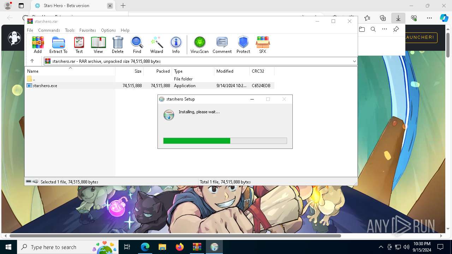This screenshot has width=452, height=254.
Task: Go up one folder level arrow
Action: pos(32,61)
